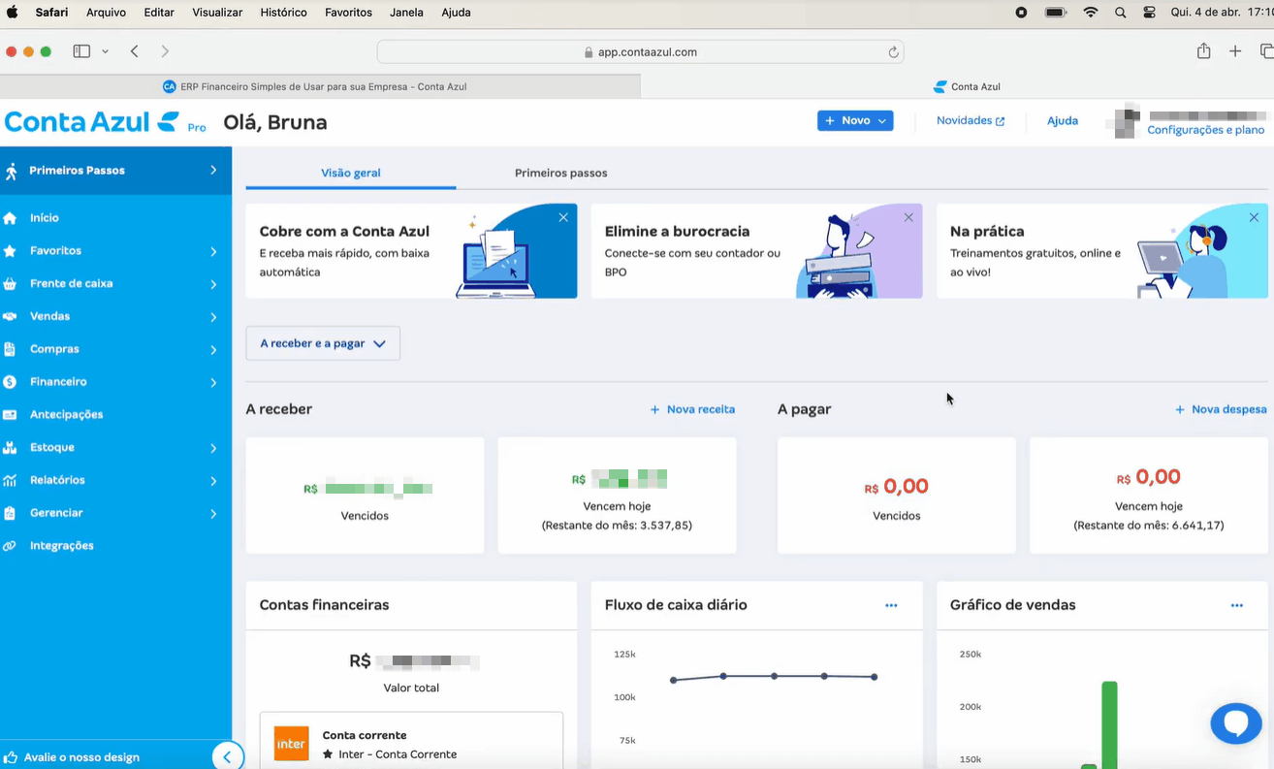Open Fluxo de caixa diário options dots
Screen dimensions: 1274x769
(x=891, y=605)
